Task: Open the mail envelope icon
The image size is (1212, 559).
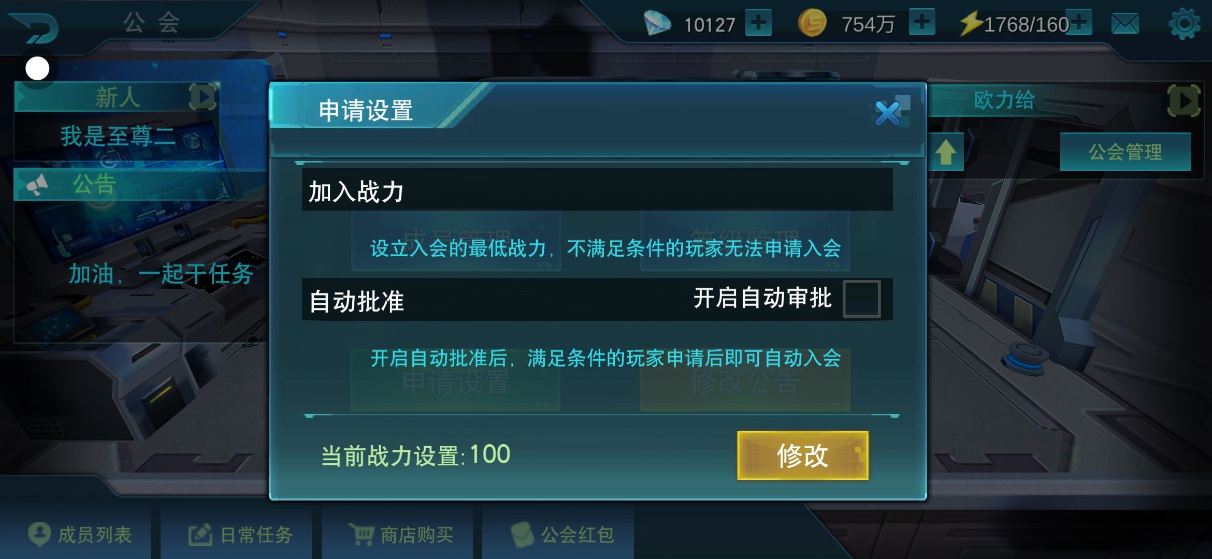Action: (1125, 24)
